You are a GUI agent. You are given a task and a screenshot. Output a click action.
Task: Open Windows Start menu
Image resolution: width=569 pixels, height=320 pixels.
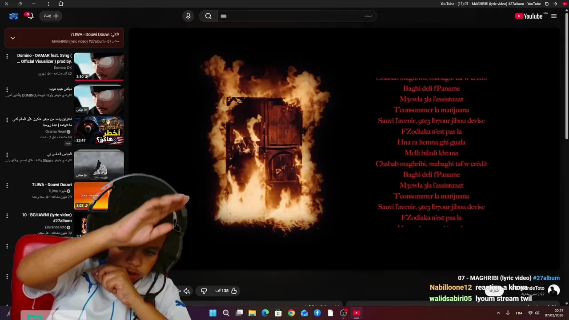pos(213,313)
